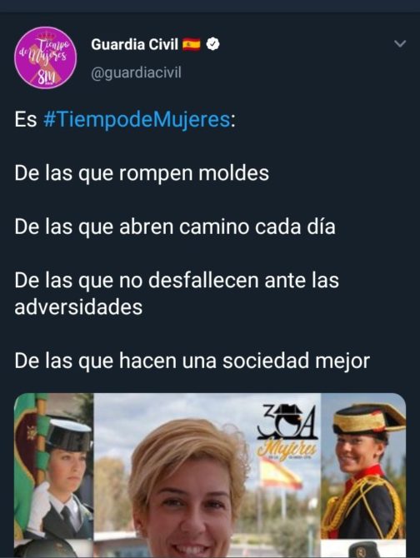Screen dimensions: 420x558
Task: Open the small bottom-right cap photo
Action: click(x=363, y=549)
